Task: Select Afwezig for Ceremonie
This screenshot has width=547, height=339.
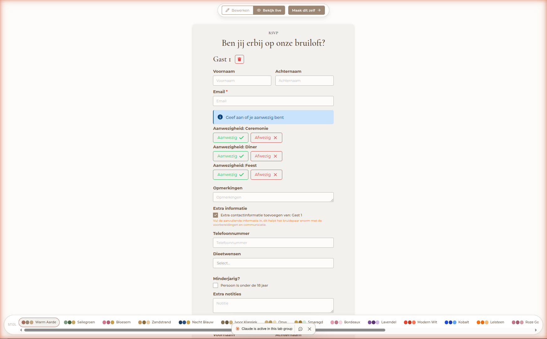Action: [x=266, y=138]
